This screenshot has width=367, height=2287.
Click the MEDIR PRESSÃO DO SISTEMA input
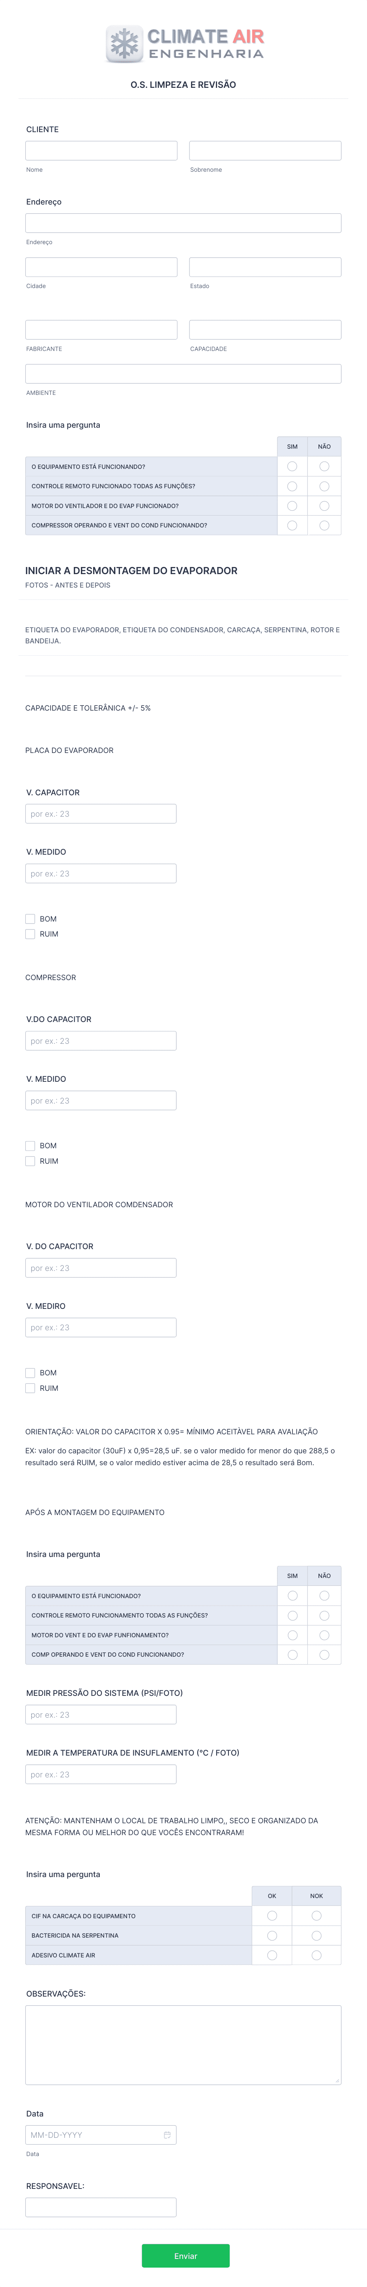(x=101, y=1715)
